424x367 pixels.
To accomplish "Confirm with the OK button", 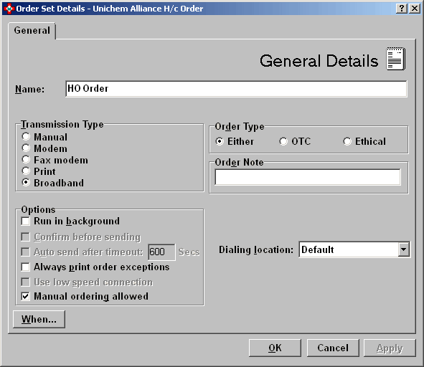I will [x=275, y=348].
